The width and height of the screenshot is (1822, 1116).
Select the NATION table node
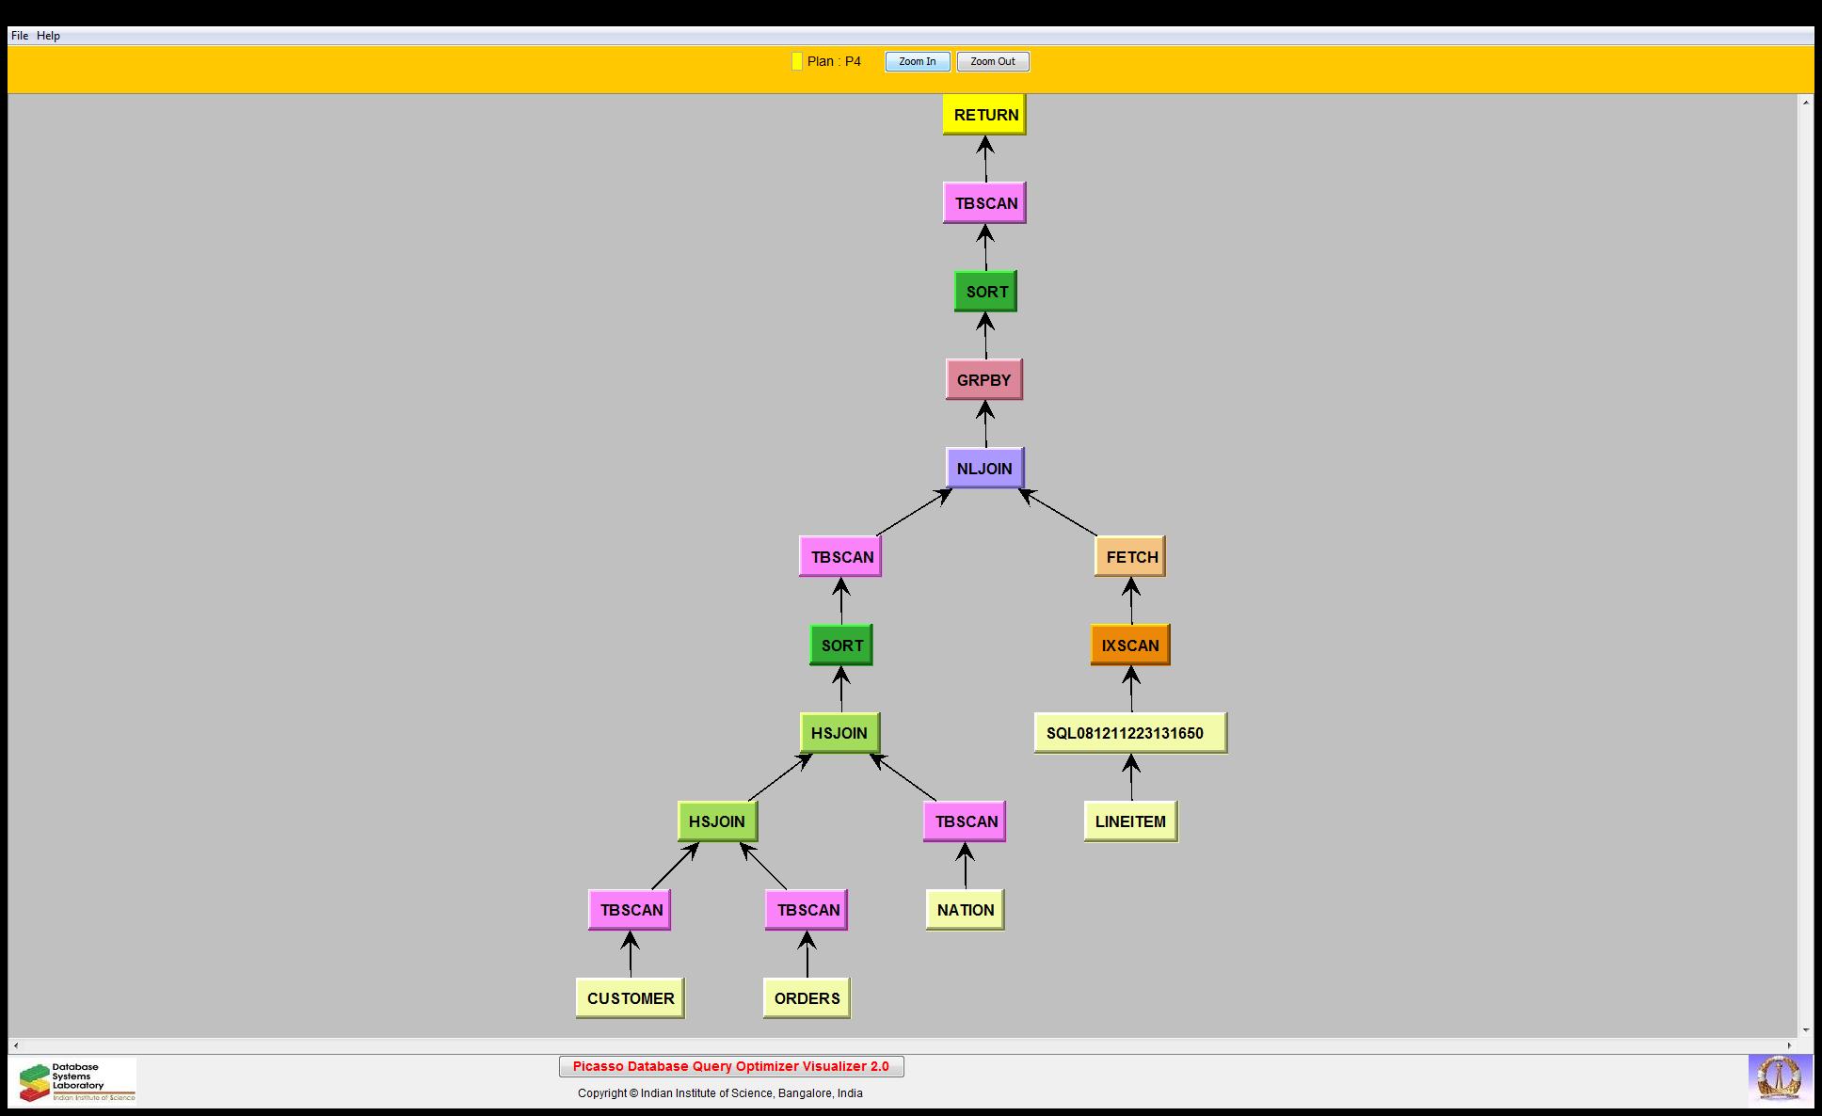point(965,910)
